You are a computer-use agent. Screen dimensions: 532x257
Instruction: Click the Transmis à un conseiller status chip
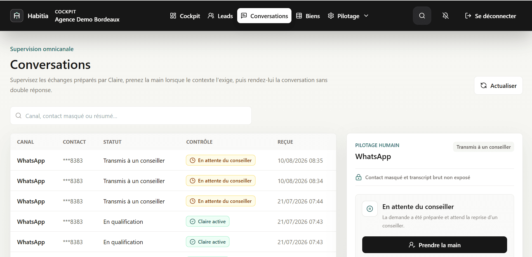[484, 147]
